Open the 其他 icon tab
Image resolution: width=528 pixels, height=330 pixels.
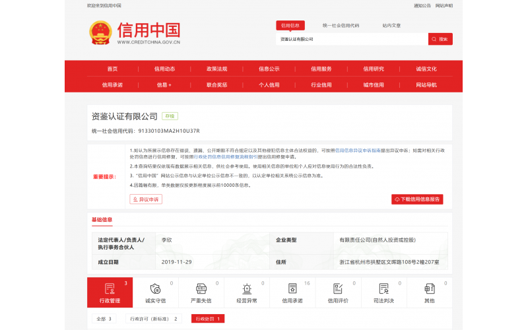click(x=430, y=292)
